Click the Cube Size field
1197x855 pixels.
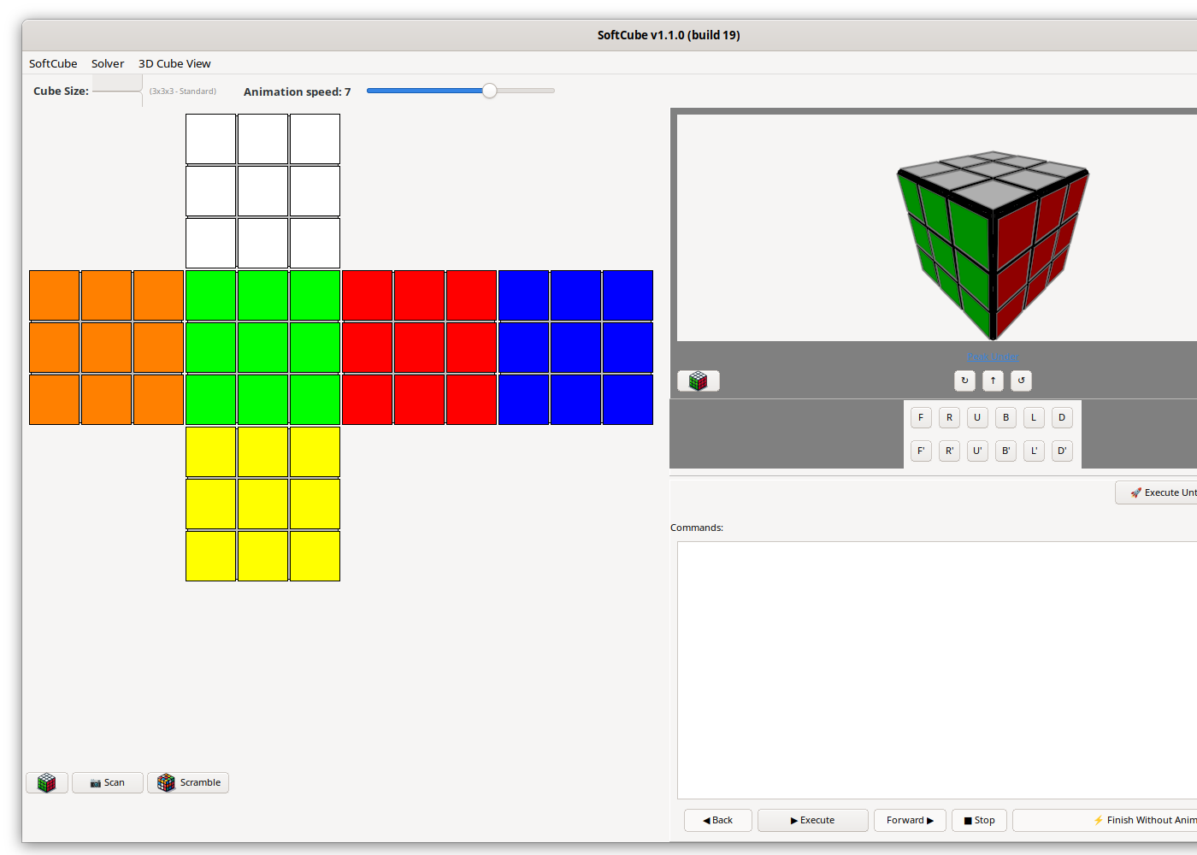tap(117, 91)
